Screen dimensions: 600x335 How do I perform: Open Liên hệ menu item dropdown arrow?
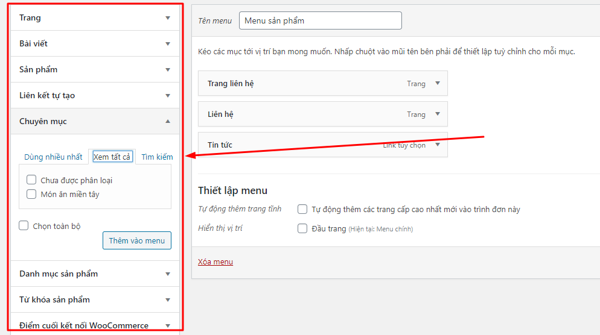[x=438, y=114]
